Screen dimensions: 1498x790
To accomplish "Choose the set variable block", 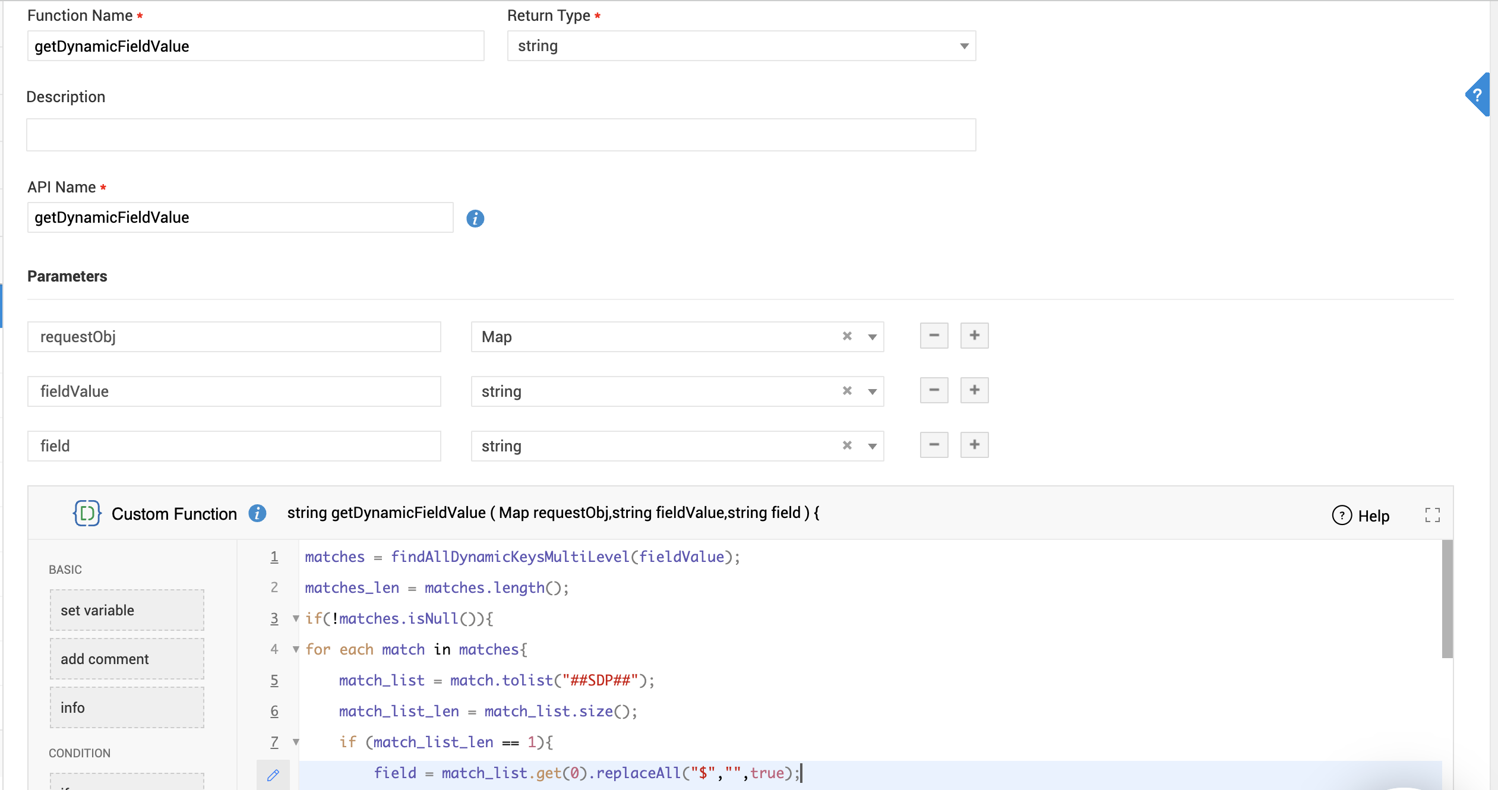I will 127,610.
